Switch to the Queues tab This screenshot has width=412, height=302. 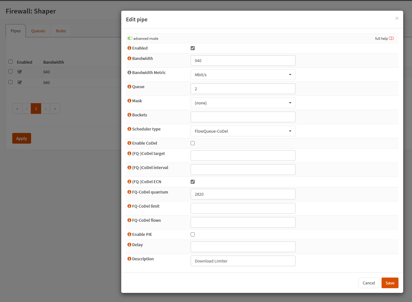click(x=38, y=31)
